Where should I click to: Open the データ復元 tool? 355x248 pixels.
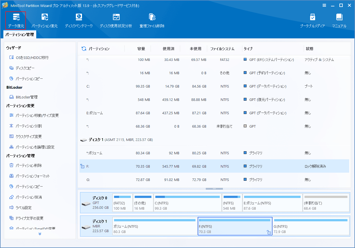pos(16,21)
